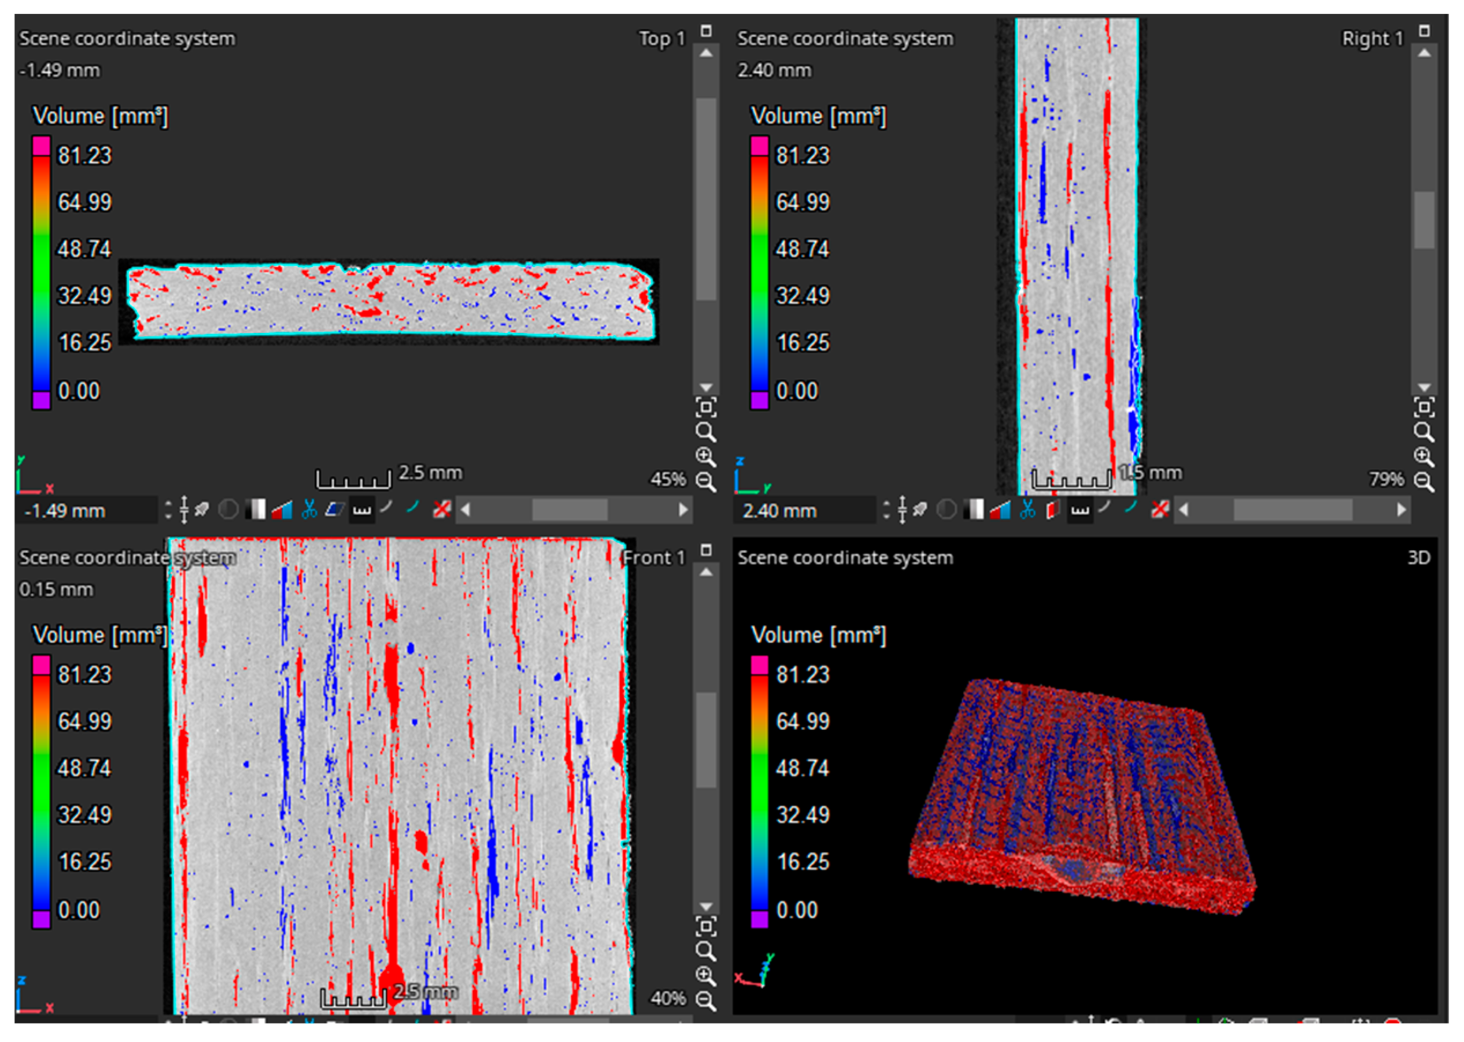The height and width of the screenshot is (1042, 1464).
Task: Click the blue slice plane icon in Top view
Action: coord(334,510)
